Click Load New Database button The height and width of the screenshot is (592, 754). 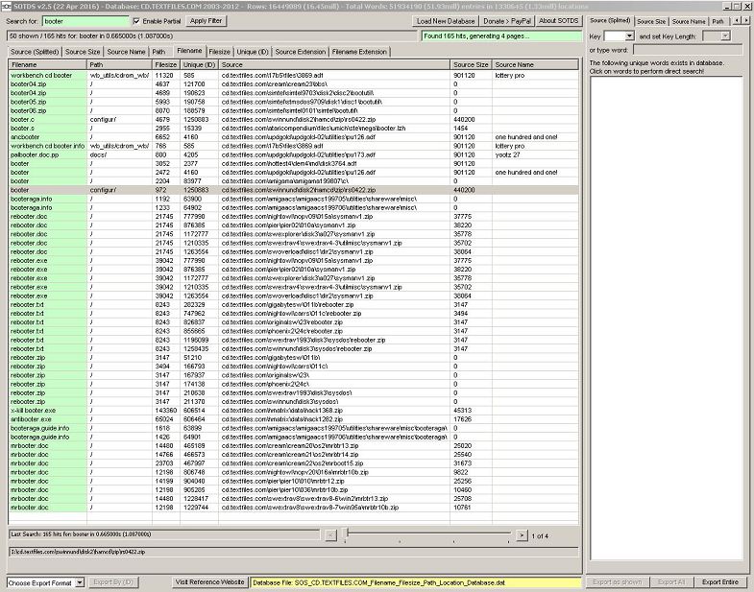point(447,20)
